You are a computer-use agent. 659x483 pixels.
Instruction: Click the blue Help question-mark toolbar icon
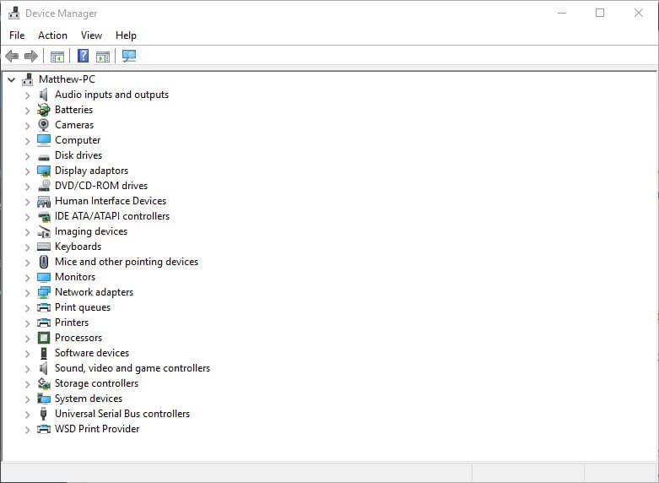coord(84,56)
